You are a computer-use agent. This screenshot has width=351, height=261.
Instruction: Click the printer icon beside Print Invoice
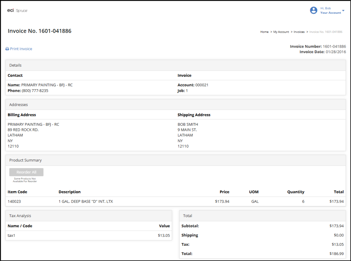7,49
